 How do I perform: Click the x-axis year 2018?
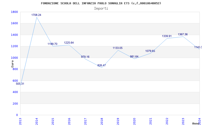(x=102, y=121)
